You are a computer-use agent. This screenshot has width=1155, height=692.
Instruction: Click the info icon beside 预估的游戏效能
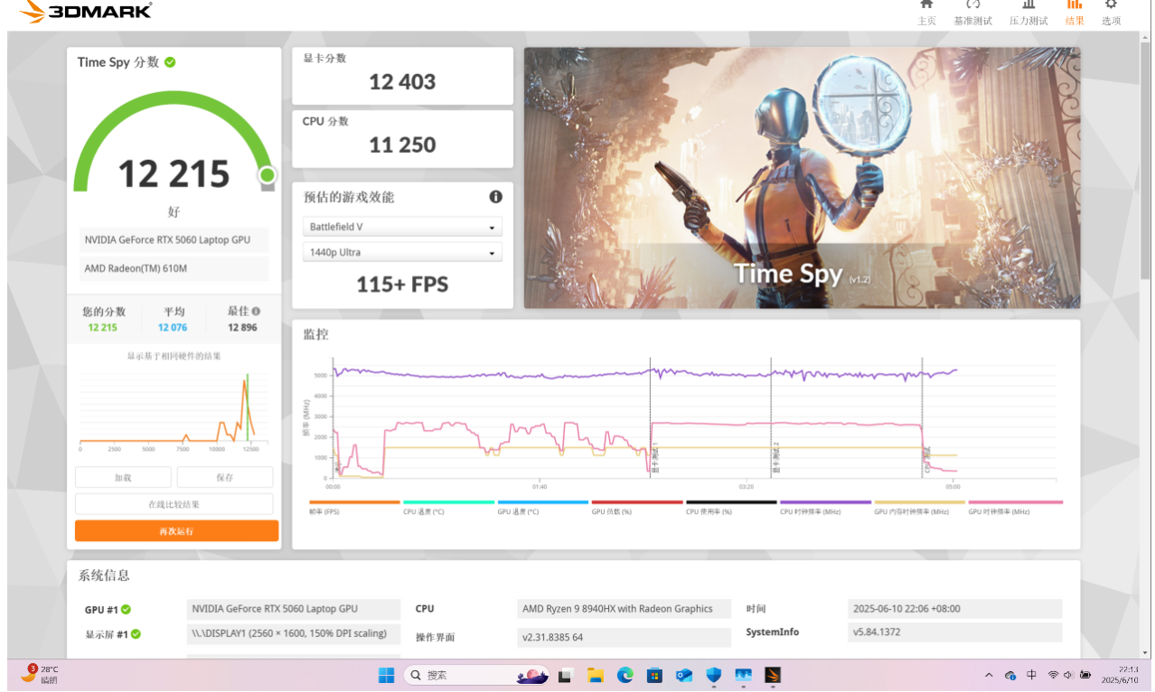[x=495, y=197]
